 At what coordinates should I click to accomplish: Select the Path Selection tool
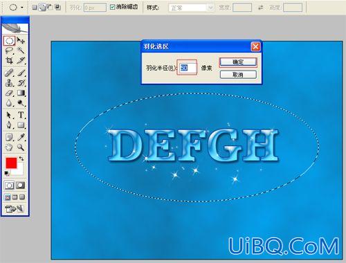[x=9, y=115]
